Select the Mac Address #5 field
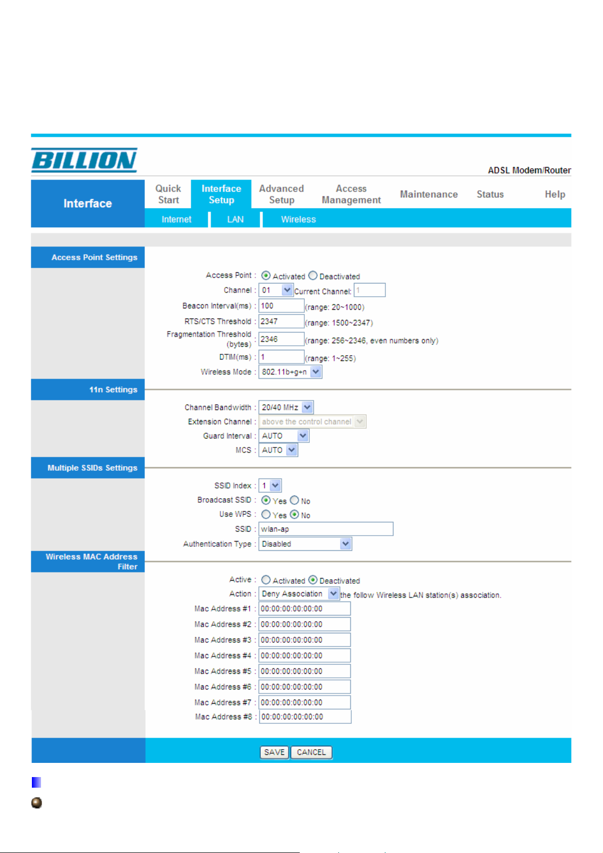Viewport: 603px width, 853px height. (305, 671)
